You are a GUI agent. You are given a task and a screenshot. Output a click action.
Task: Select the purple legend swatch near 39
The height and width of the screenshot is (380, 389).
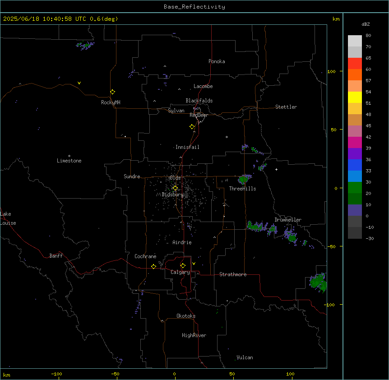(x=355, y=153)
